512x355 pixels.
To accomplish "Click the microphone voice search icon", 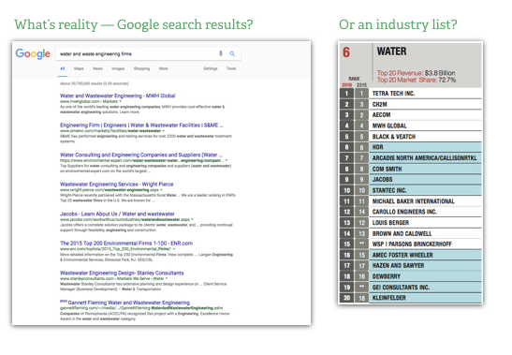I will pos(221,53).
